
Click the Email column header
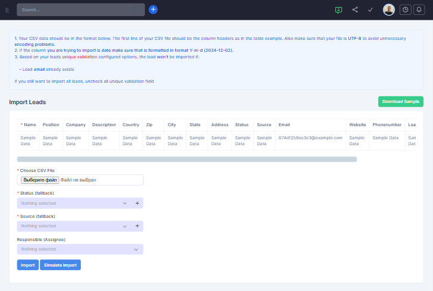284,125
